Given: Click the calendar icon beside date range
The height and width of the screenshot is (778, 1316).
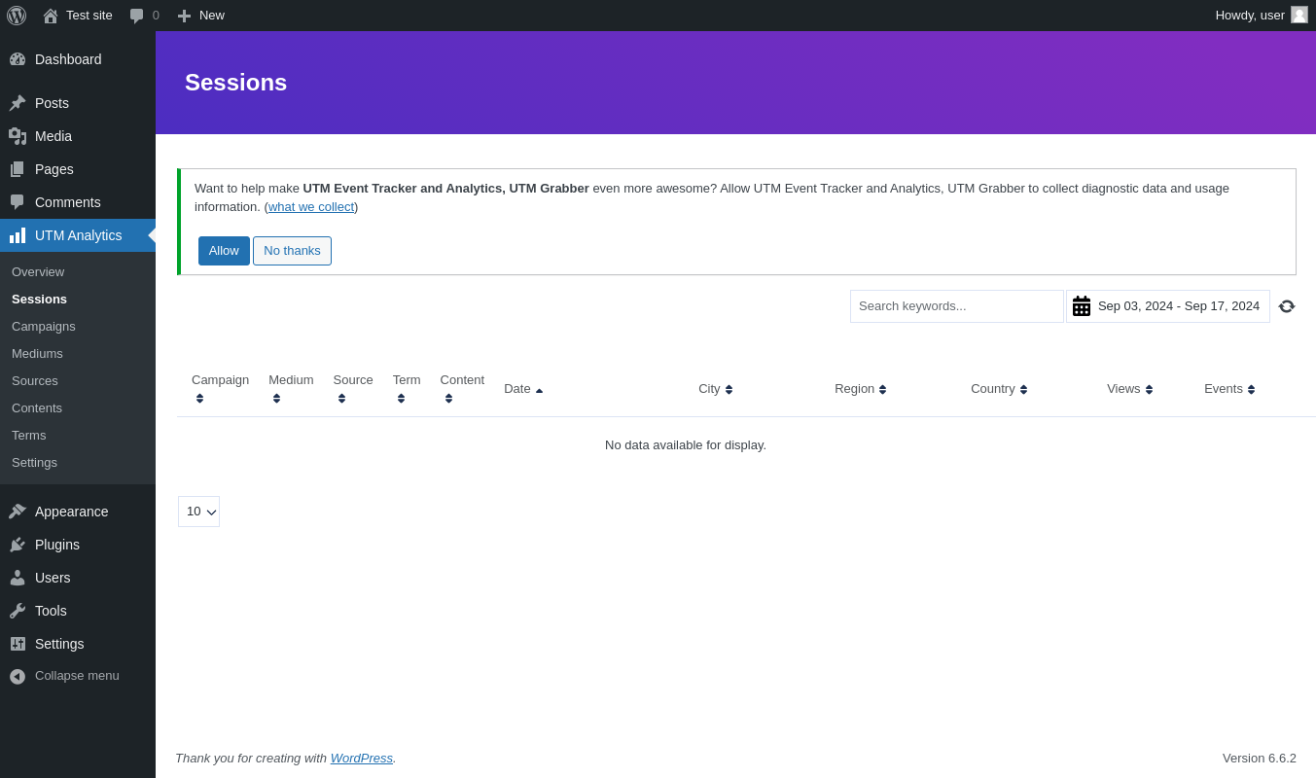Looking at the screenshot, I should tap(1082, 306).
